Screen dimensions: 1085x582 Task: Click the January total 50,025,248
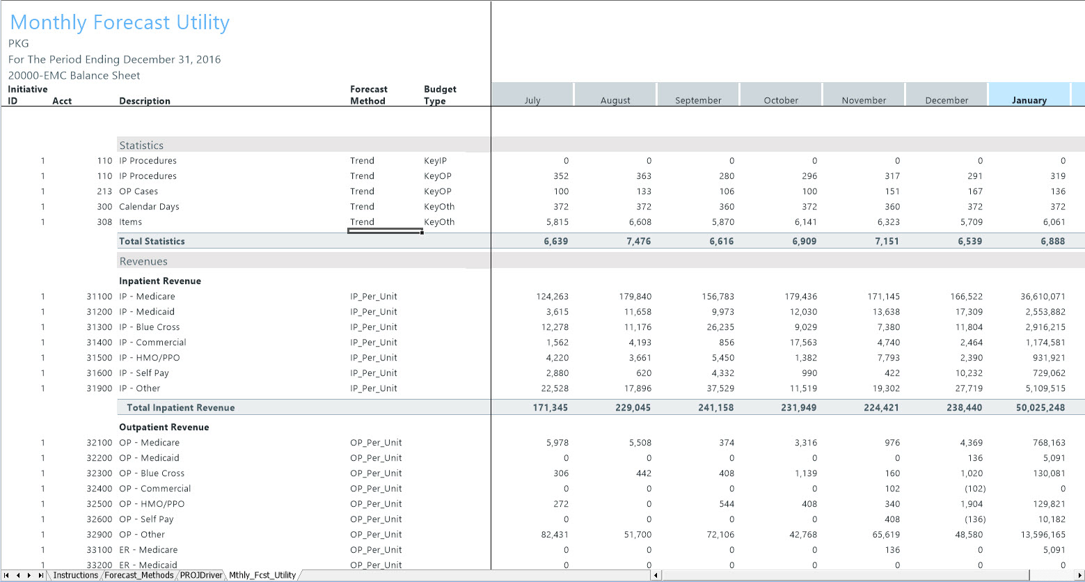1040,408
